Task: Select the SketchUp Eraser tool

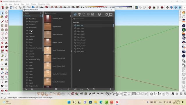Action: (6, 17)
